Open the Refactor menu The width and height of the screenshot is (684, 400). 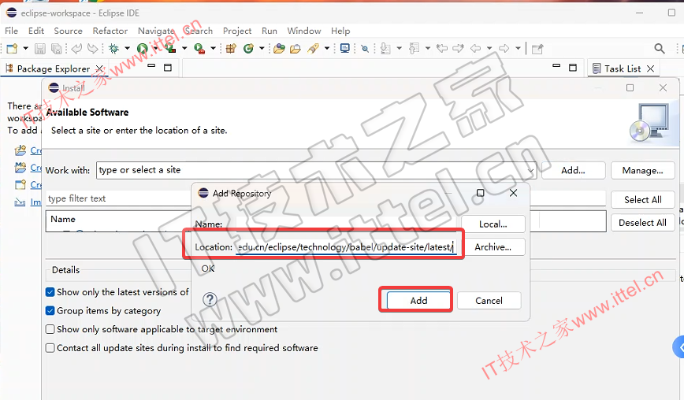[x=110, y=31]
